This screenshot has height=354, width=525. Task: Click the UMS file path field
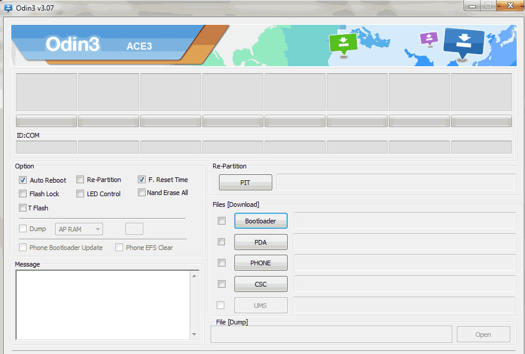(x=404, y=305)
